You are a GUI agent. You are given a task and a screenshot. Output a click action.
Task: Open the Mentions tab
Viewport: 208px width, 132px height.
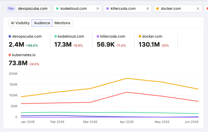point(62,23)
